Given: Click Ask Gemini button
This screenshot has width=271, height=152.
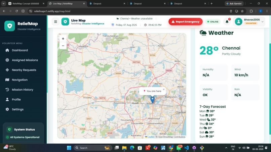Looking at the screenshot, I should pos(234,3).
